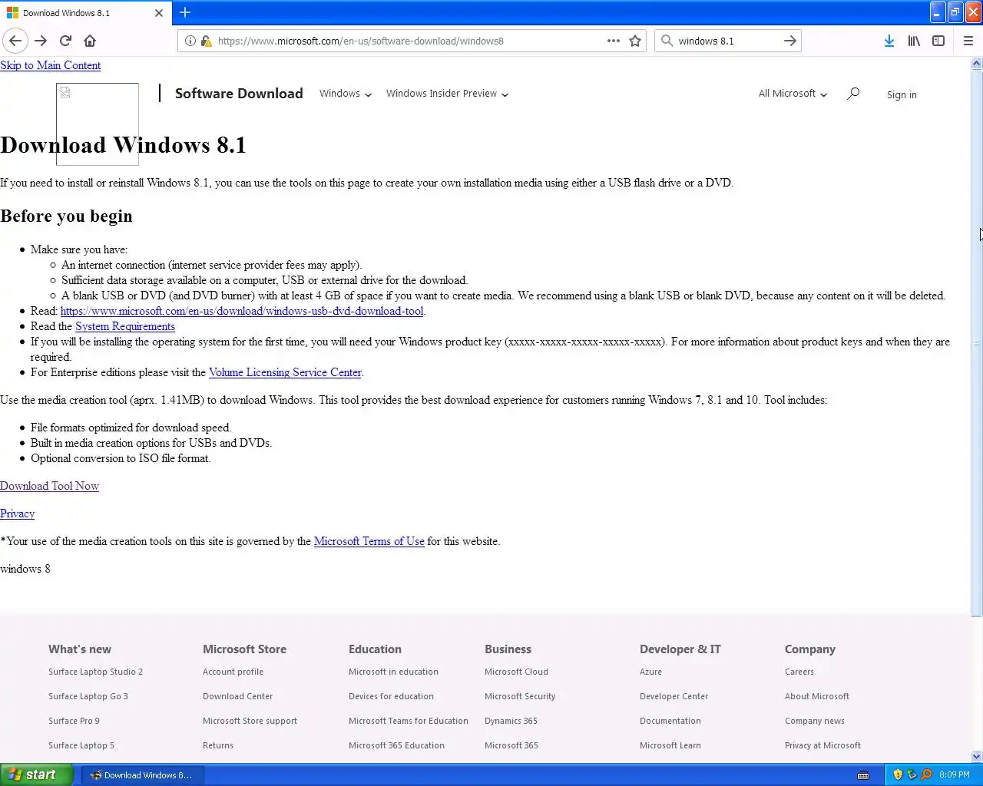Click the padlock warning icon in URL bar
This screenshot has width=983, height=786.
coord(206,41)
